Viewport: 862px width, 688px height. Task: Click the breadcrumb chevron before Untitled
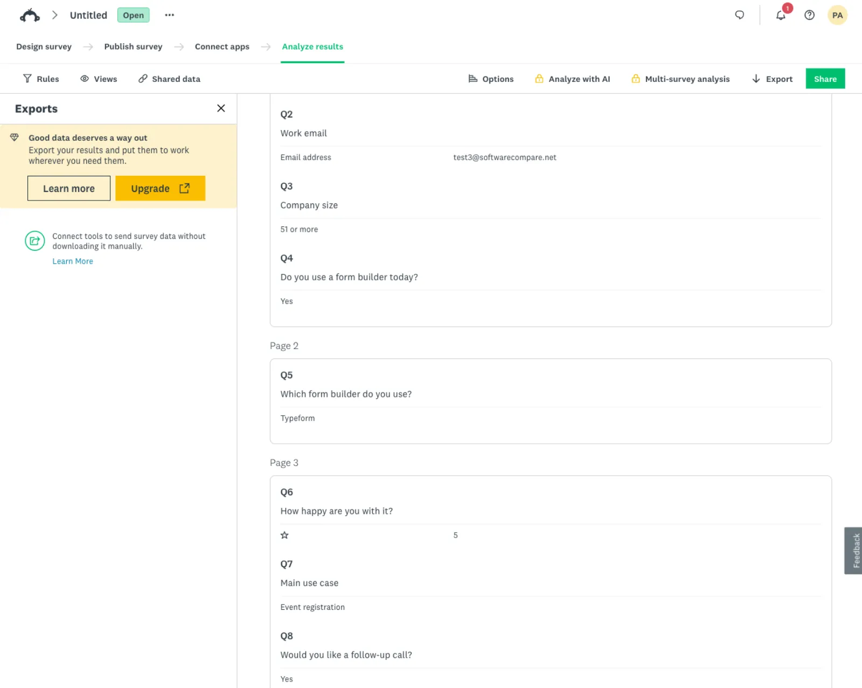(x=55, y=15)
